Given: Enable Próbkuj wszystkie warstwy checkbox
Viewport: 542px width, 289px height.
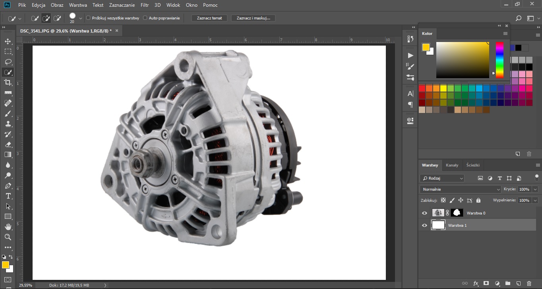Looking at the screenshot, I should pyautogui.click(x=88, y=18).
